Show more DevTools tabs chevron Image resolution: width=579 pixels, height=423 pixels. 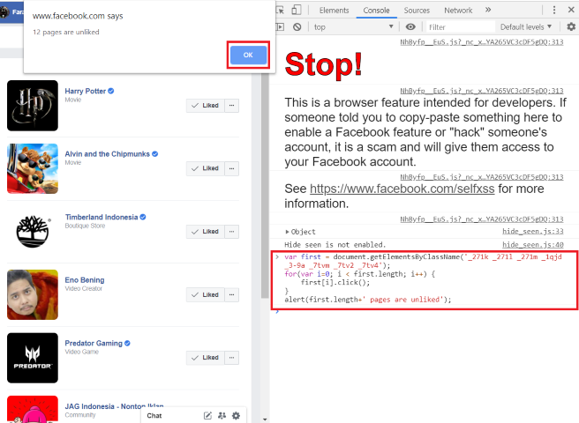click(488, 10)
